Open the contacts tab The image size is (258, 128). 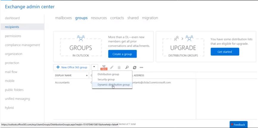(x=117, y=18)
